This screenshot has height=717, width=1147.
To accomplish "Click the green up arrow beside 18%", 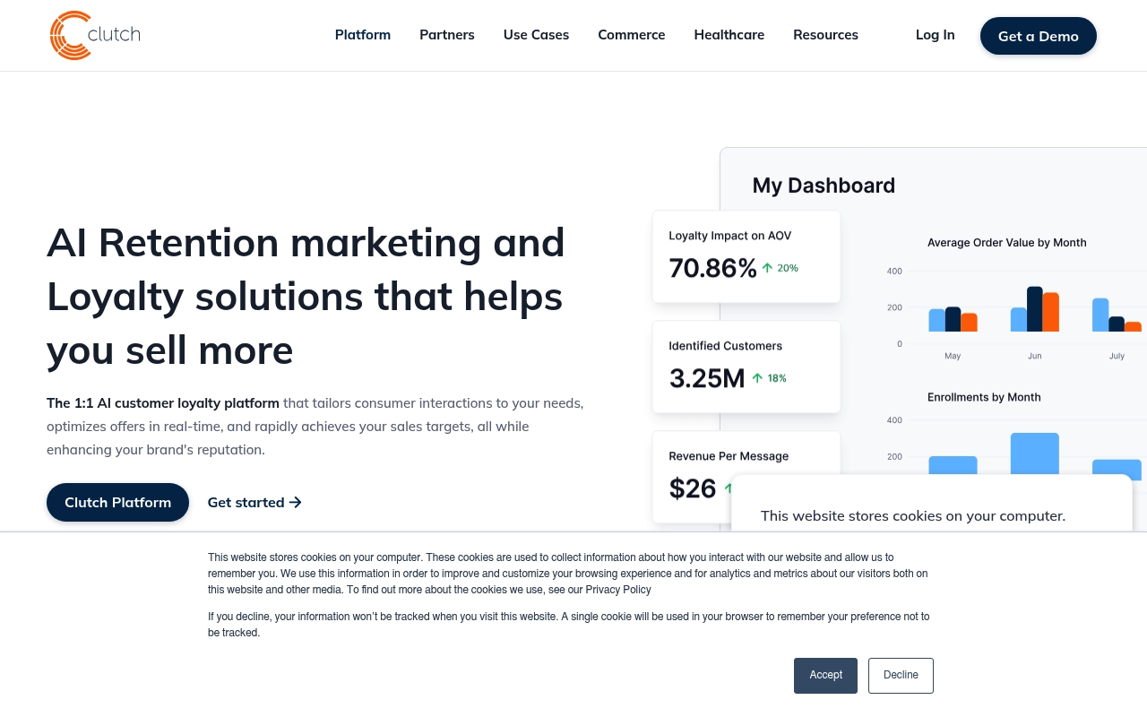I will 757,378.
